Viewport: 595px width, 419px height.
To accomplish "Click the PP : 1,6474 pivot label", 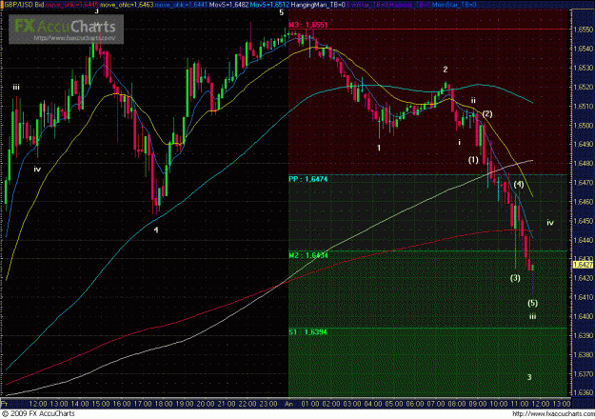I will pos(308,179).
